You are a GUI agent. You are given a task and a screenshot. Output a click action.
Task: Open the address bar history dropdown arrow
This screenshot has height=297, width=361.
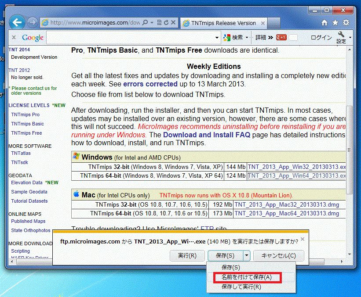click(x=152, y=22)
